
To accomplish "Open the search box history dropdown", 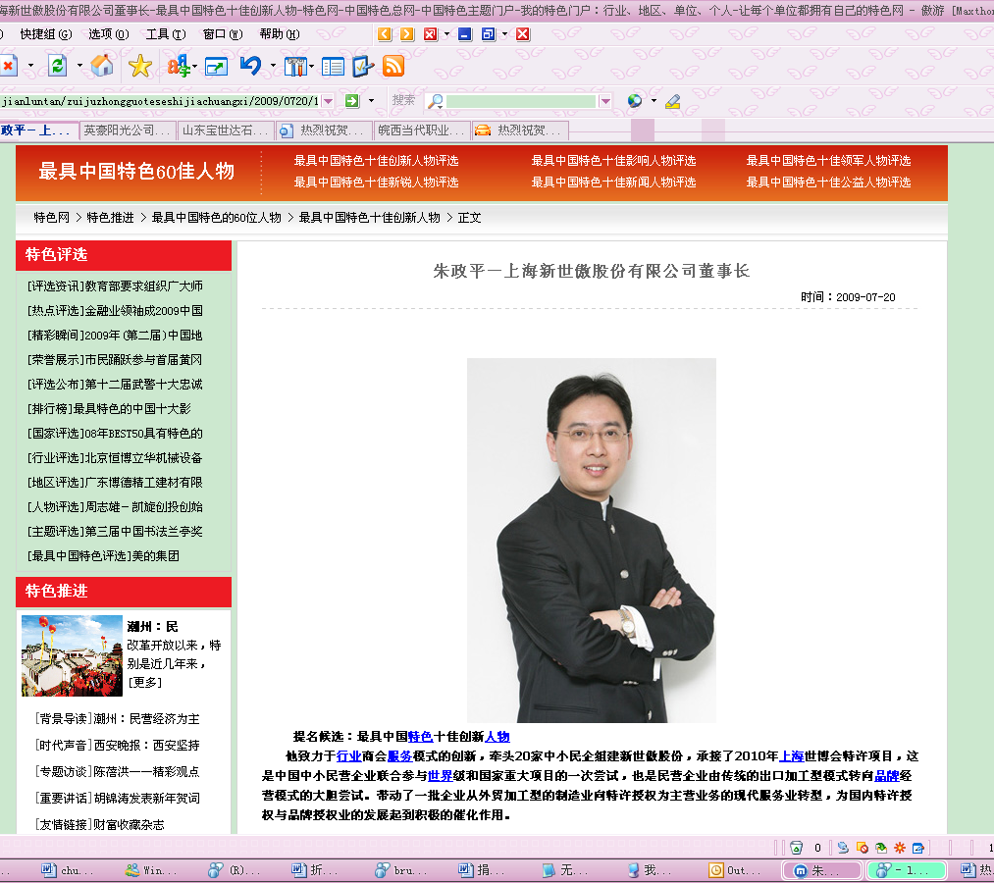I will [x=605, y=101].
